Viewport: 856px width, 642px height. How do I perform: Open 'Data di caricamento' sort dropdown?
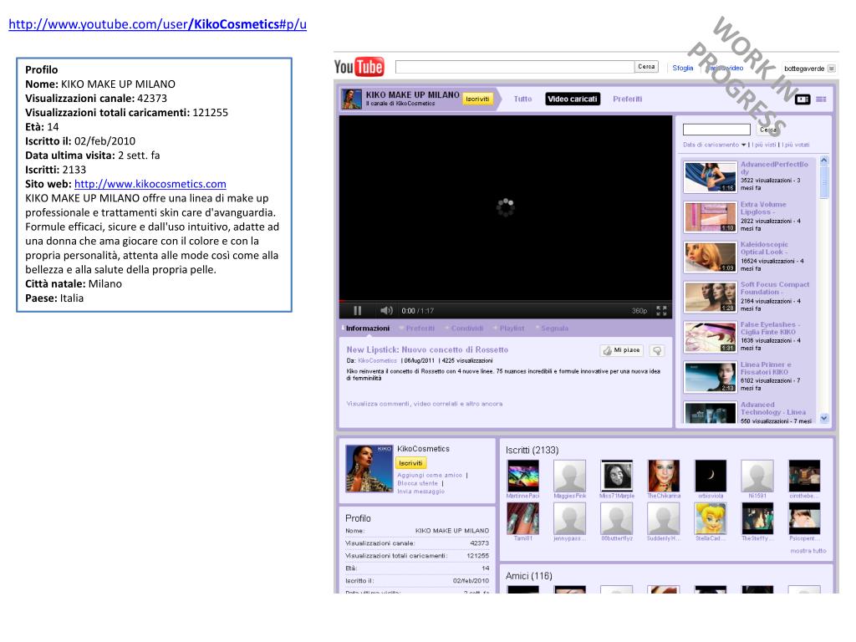point(714,145)
